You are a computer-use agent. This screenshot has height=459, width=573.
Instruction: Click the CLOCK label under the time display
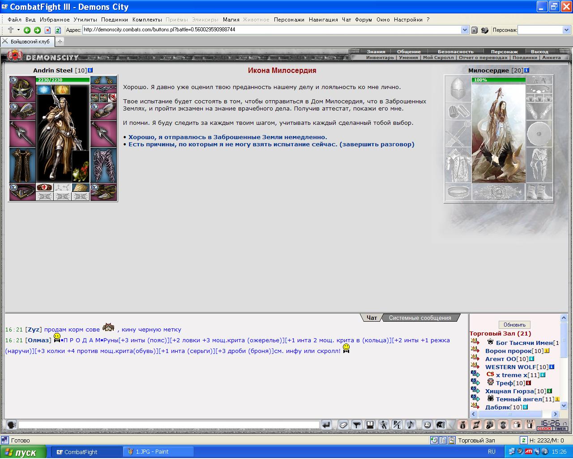coord(545,429)
